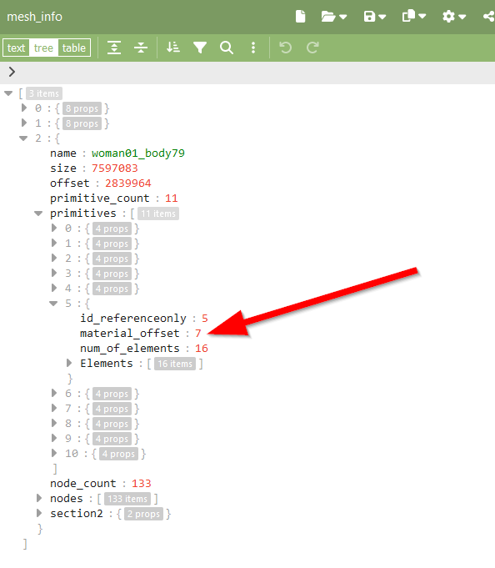Click the copy documents icon
The width and height of the screenshot is (495, 568).
tap(408, 17)
